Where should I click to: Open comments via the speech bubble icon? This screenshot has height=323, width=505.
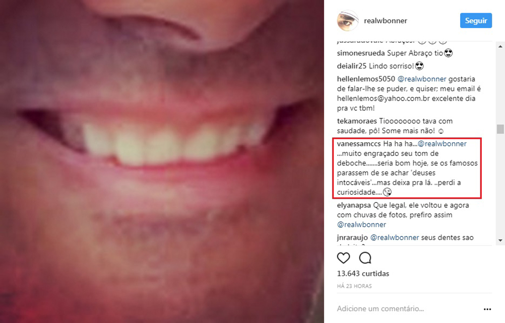pyautogui.click(x=365, y=258)
